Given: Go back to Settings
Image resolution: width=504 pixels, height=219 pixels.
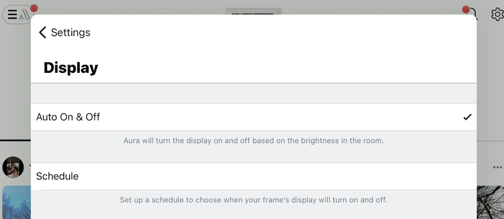Looking at the screenshot, I should [71, 32].
